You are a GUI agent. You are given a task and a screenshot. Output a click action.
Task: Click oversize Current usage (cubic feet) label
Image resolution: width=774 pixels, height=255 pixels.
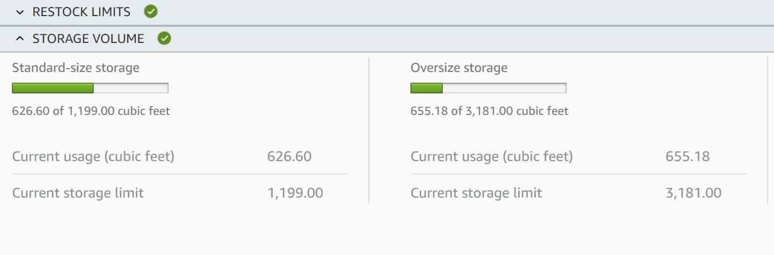492,157
